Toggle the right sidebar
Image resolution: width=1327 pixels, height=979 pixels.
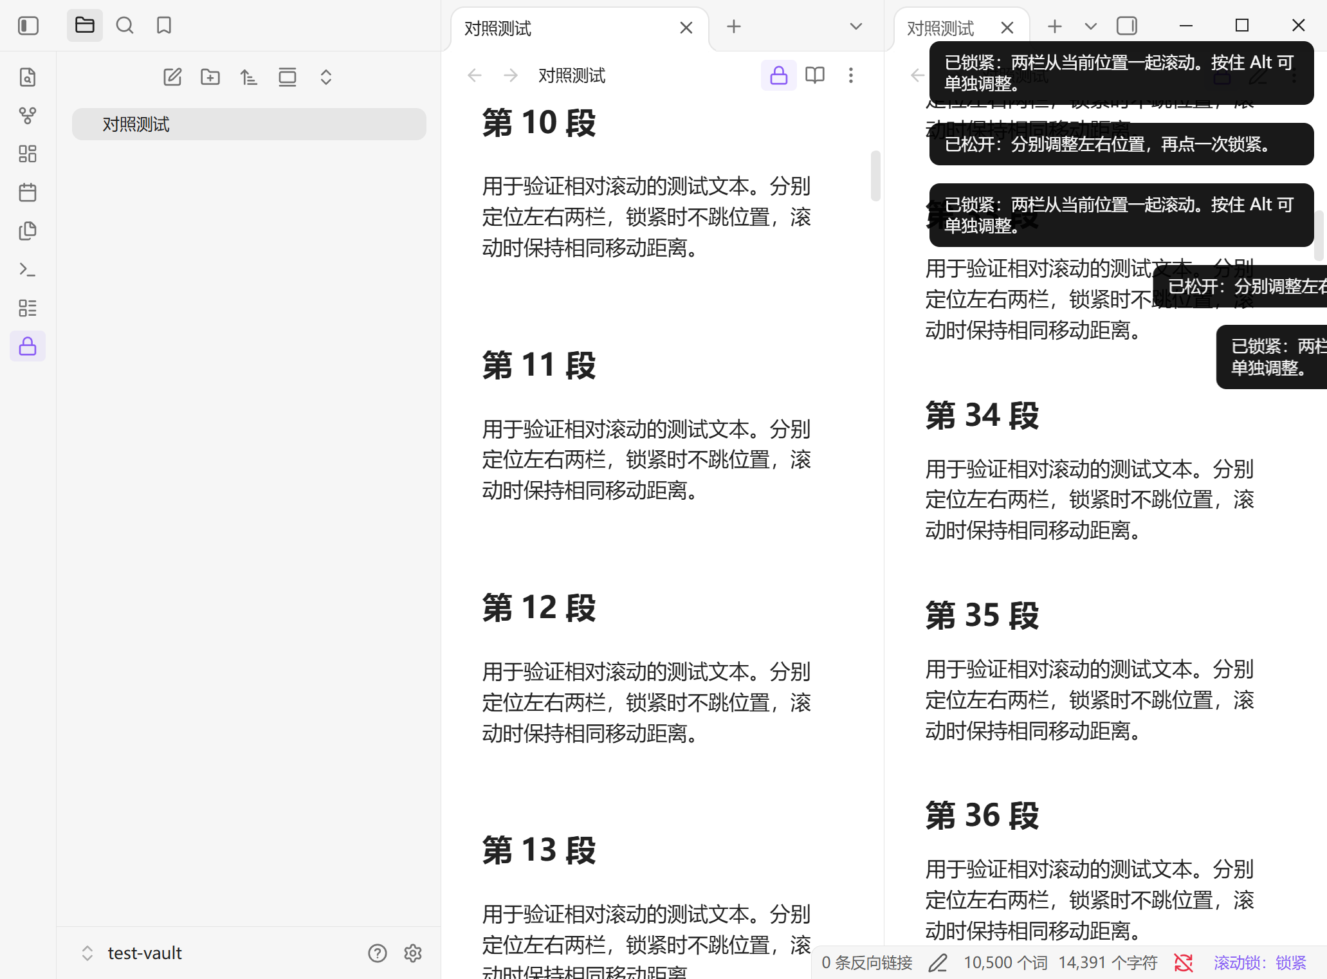[x=1127, y=26]
